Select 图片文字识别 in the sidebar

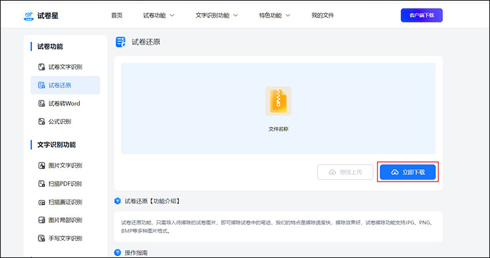click(x=65, y=165)
